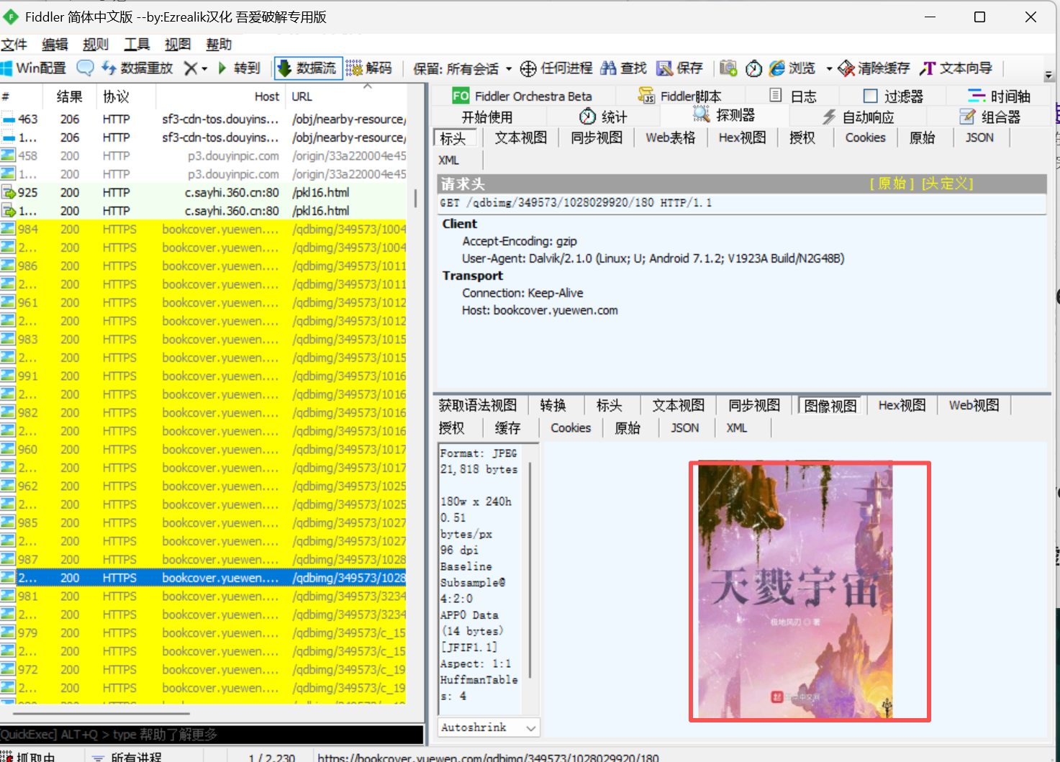This screenshot has height=762, width=1060.
Task: Select the request WebForms (Web表格) tab
Action: [670, 138]
